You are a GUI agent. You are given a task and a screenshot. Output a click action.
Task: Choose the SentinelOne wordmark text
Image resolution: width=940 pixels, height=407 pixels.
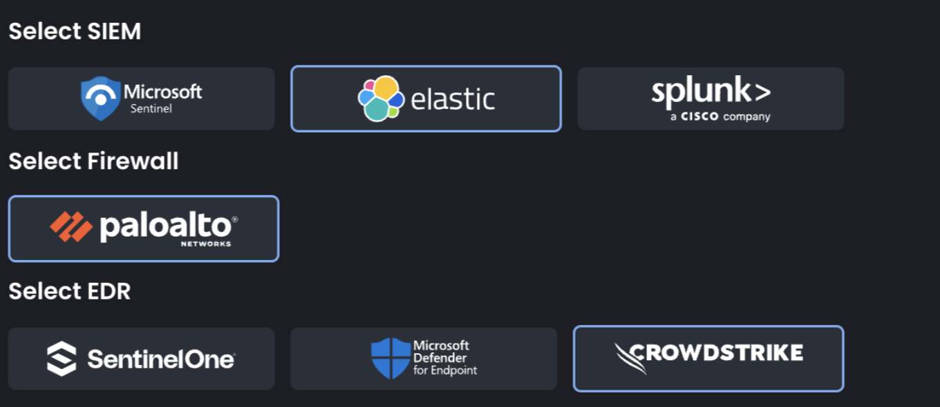point(161,359)
